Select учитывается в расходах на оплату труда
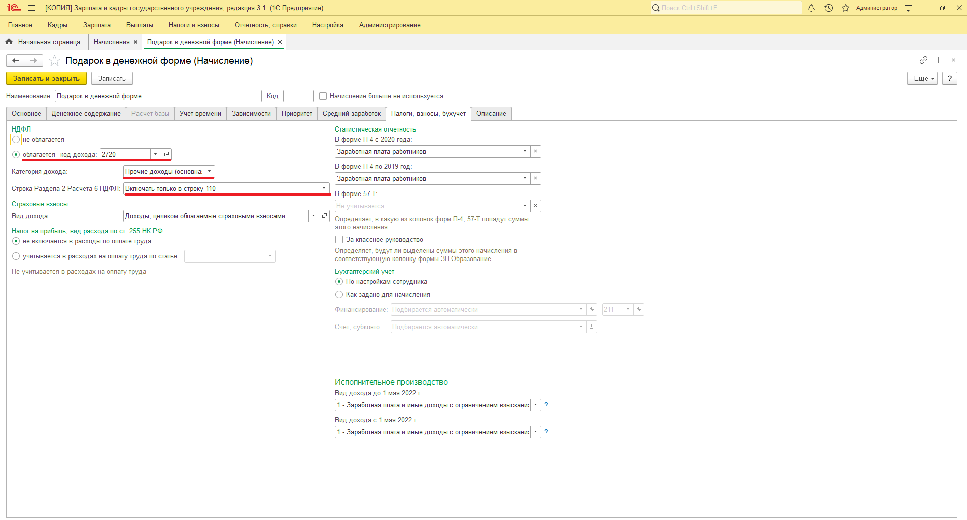967x520 pixels. pyautogui.click(x=16, y=256)
